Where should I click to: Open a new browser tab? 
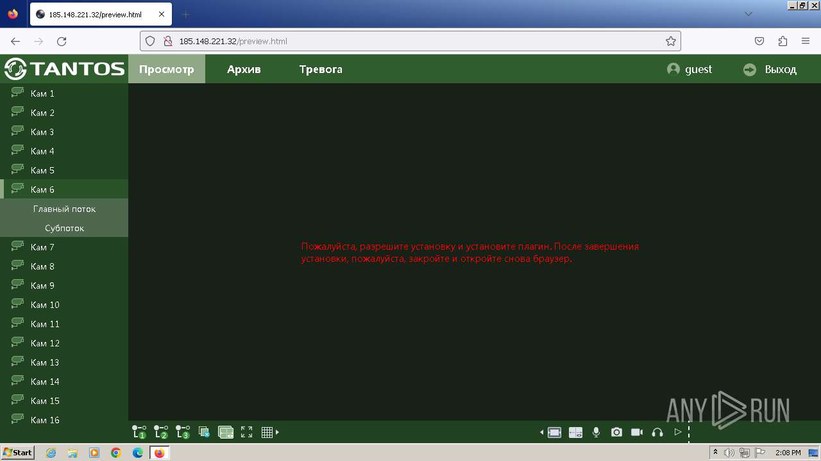[x=186, y=14]
